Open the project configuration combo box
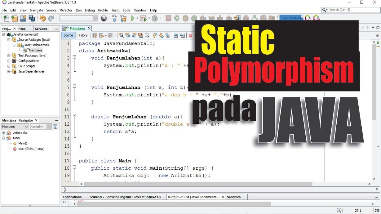This screenshot has width=381, height=214. tap(79, 18)
